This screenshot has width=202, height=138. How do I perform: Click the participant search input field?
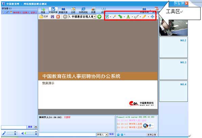(14, 127)
